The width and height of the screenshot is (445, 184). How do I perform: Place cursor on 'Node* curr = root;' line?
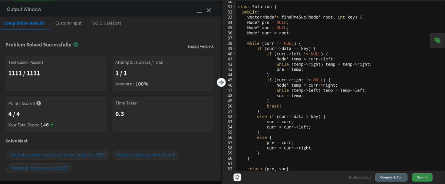pyautogui.click(x=269, y=33)
